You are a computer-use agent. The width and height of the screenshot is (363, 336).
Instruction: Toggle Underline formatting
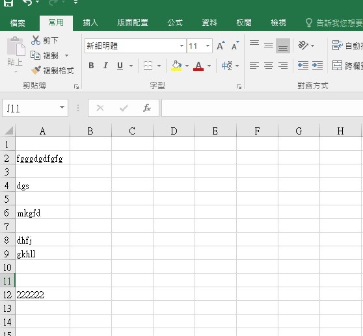pos(120,66)
